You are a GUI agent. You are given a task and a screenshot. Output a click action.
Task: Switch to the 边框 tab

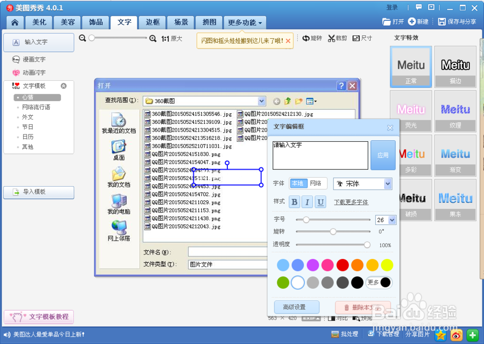click(x=152, y=22)
